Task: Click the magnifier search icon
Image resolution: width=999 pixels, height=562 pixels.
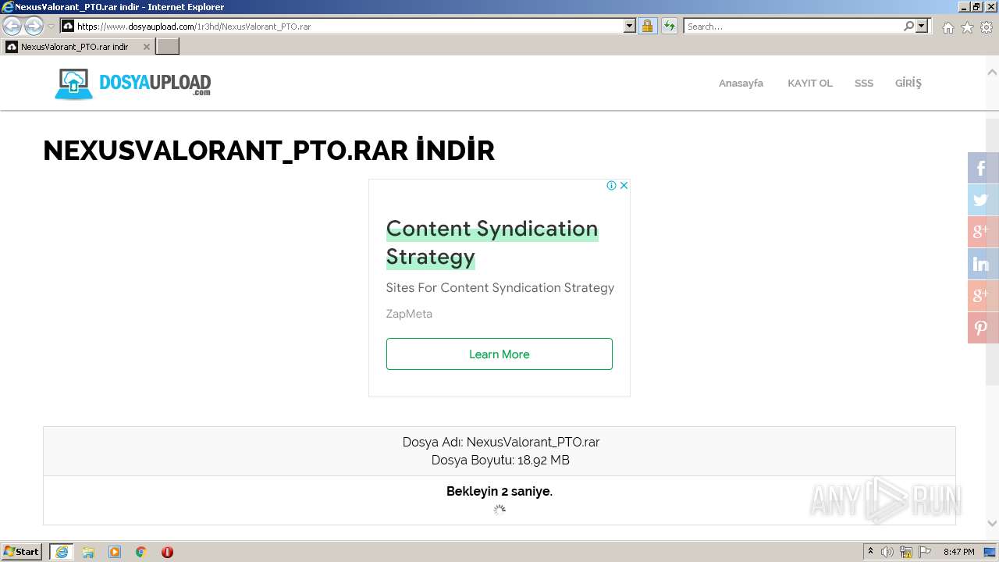Action: [x=908, y=26]
